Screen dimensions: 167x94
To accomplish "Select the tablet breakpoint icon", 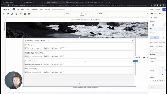I will (86, 14).
